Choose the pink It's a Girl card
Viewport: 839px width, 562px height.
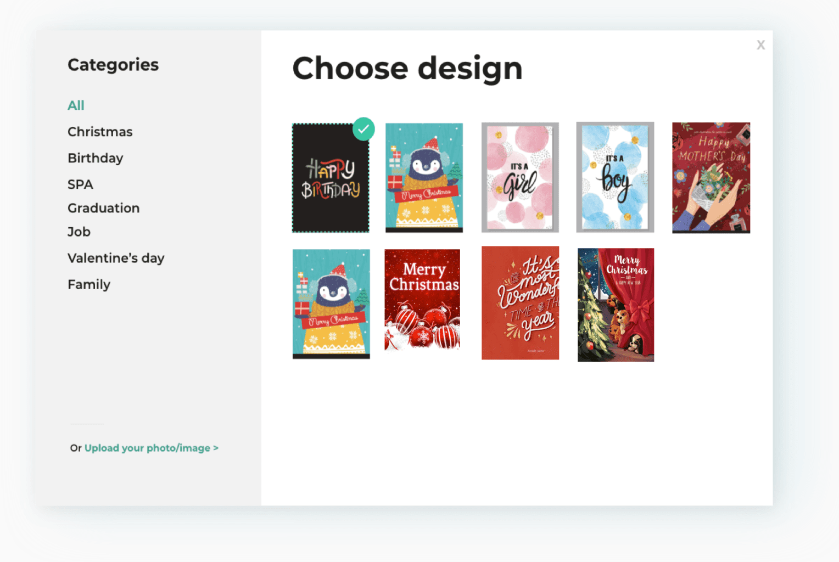(520, 178)
